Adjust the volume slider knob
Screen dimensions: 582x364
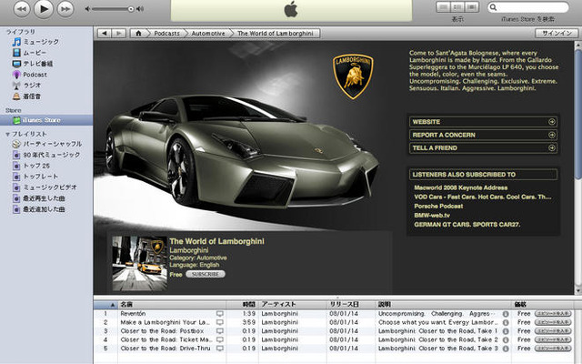pos(131,9)
